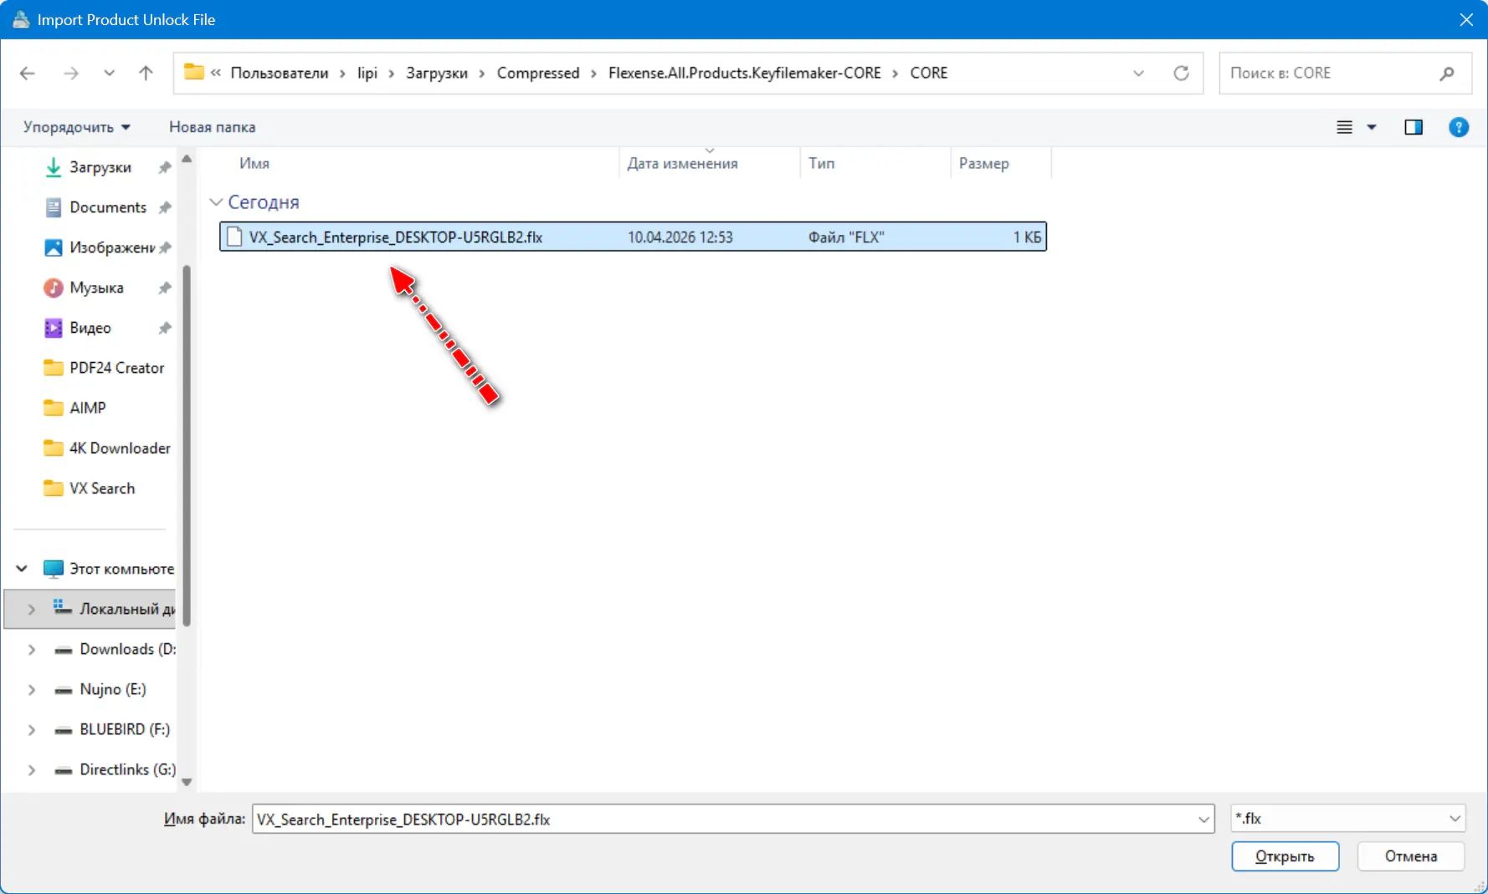This screenshot has height=894, width=1488.
Task: Open the help question mark icon
Action: 1458,127
